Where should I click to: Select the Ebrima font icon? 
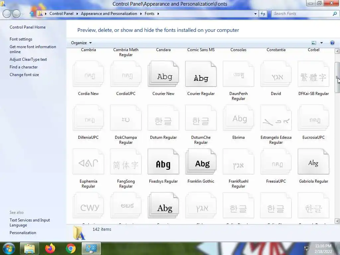pos(238,118)
